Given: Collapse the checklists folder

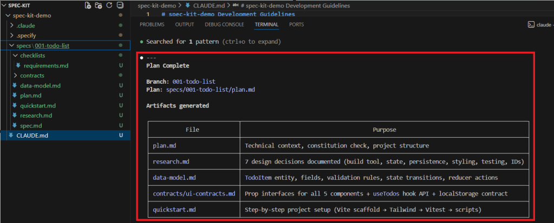Looking at the screenshot, I should click(x=15, y=56).
